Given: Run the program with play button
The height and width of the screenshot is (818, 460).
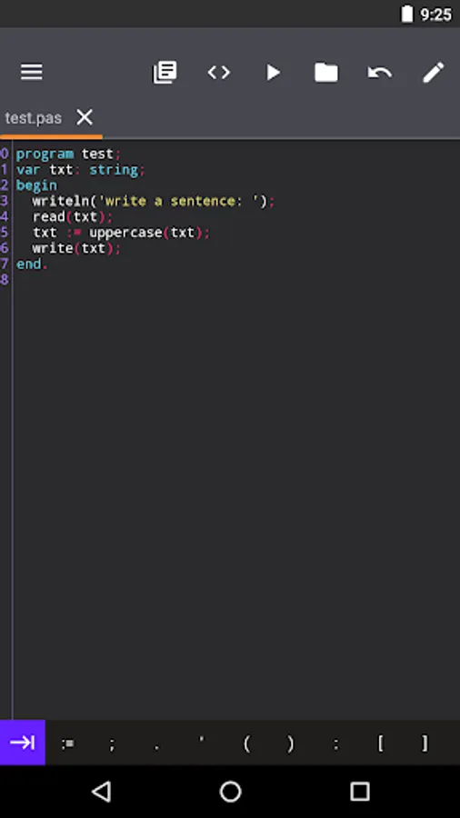Looking at the screenshot, I should pos(273,72).
